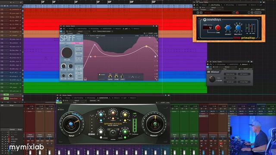
Task: Click the SPIFF band frequency knob
Action: point(110,77)
